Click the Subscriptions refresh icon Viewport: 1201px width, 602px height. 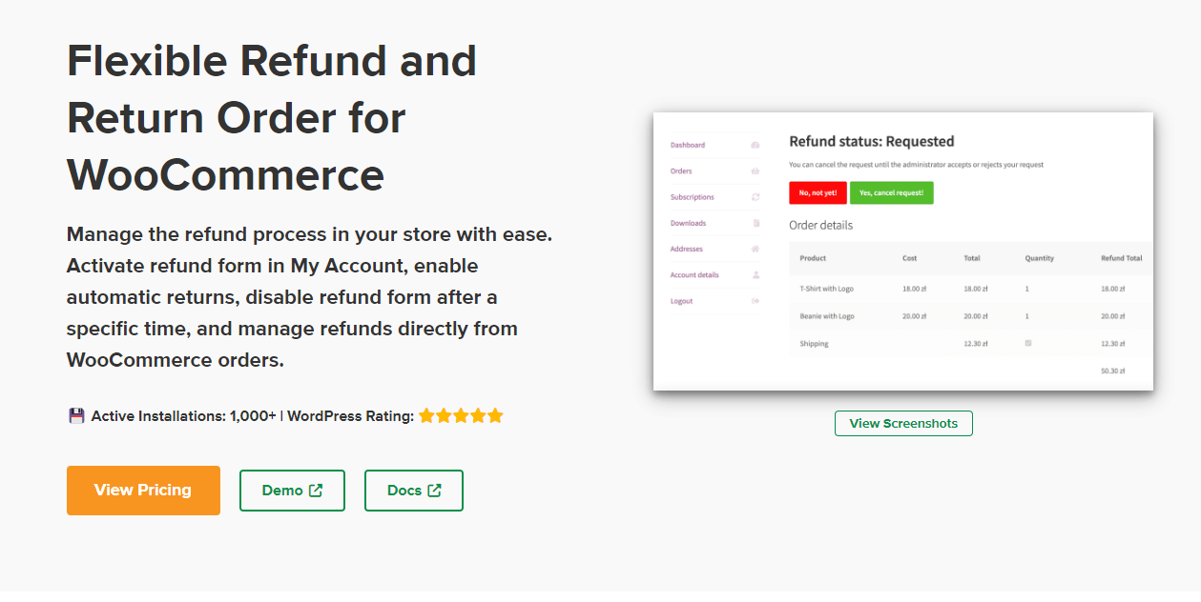click(755, 197)
